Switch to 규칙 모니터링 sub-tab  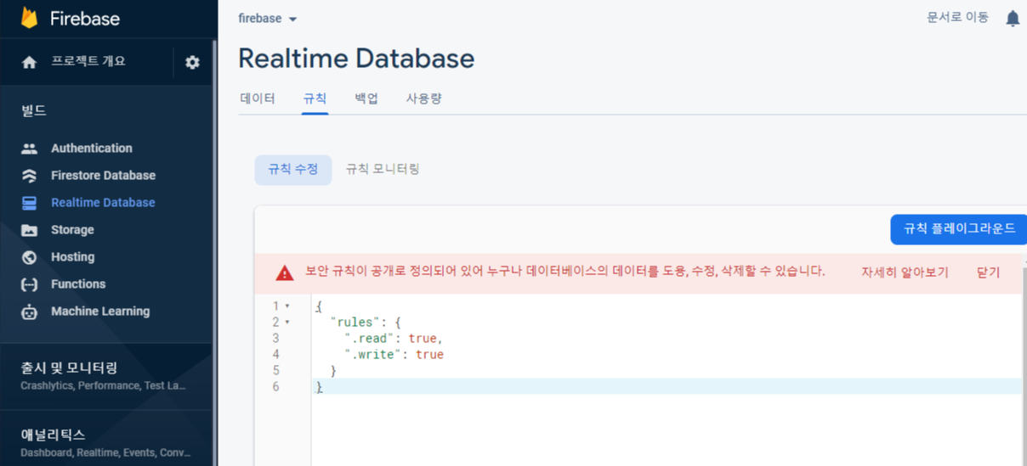383,170
